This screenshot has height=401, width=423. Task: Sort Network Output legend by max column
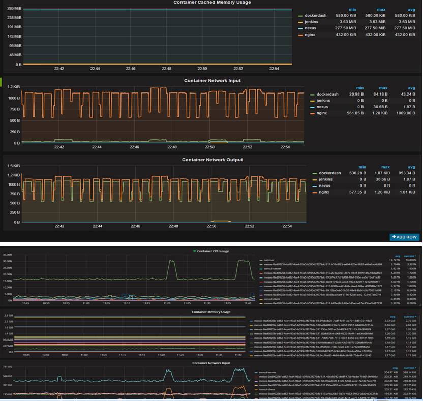(x=385, y=167)
